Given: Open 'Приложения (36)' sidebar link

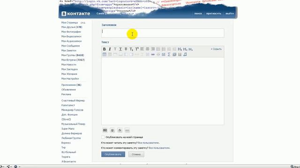Looking at the screenshot, I should pos(71,85).
